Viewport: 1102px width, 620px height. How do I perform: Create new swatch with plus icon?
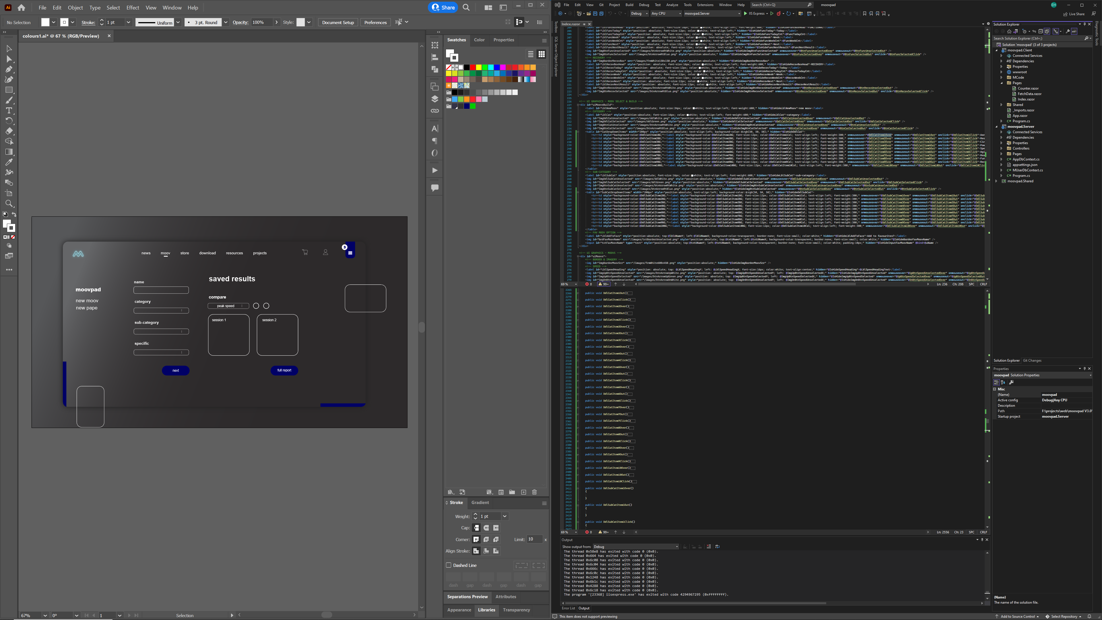(x=524, y=492)
